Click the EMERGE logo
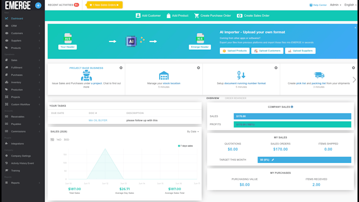The image size is (359, 202). pyautogui.click(x=18, y=5)
